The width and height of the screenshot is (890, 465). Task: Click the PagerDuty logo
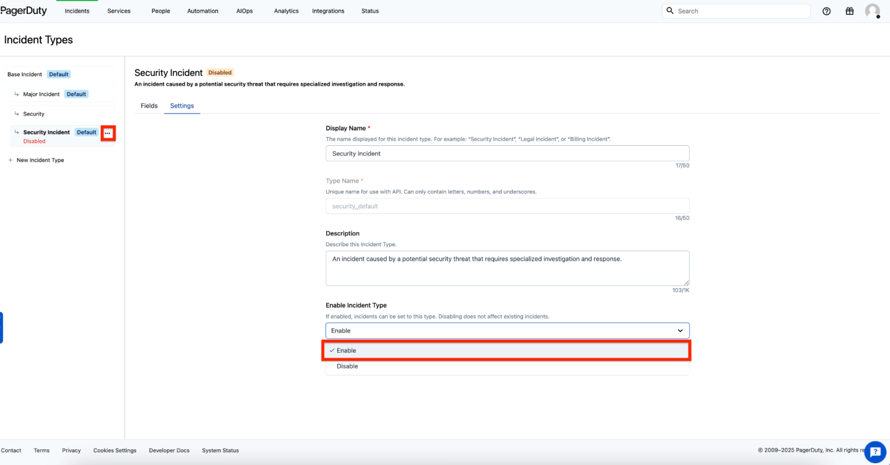(24, 11)
